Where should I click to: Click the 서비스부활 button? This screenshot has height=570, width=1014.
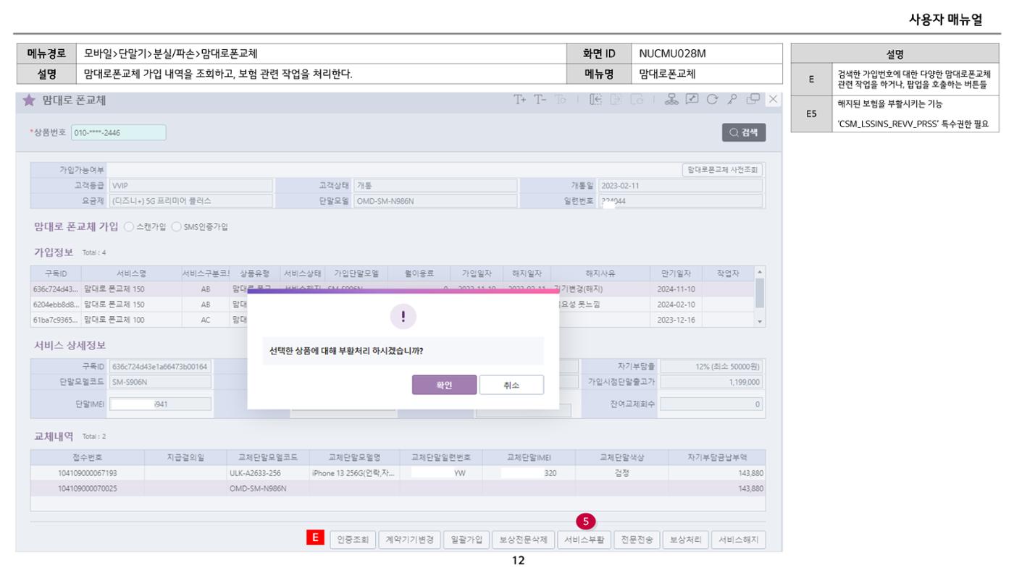(x=585, y=539)
